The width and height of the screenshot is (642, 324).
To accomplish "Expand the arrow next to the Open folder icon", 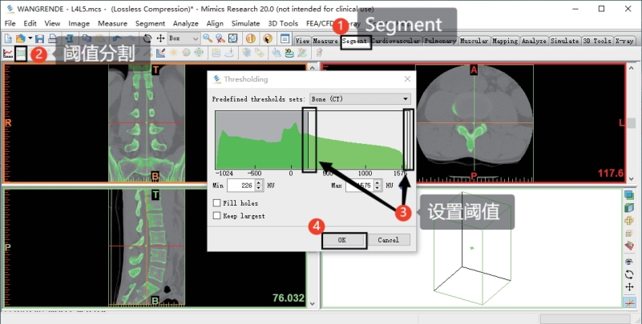I will click(x=30, y=38).
